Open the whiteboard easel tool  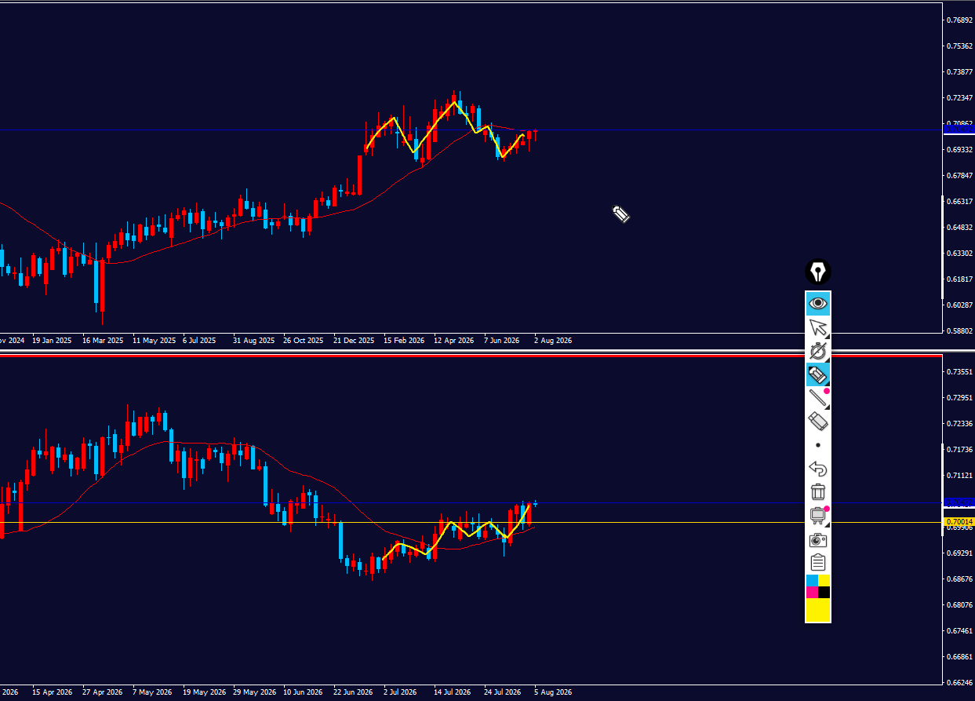[818, 516]
